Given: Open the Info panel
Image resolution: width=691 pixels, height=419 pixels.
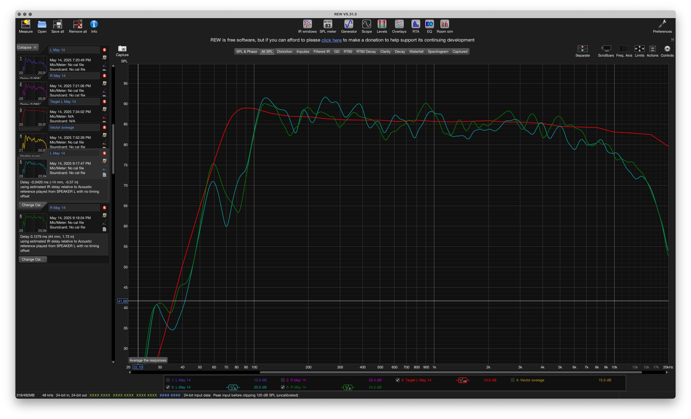Looking at the screenshot, I should coord(94,26).
